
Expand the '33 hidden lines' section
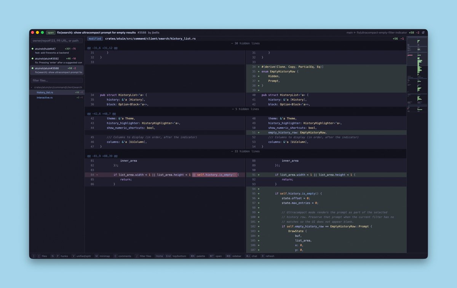point(245,151)
